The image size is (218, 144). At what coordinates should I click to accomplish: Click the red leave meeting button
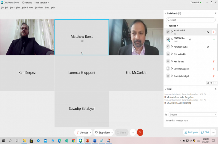[140, 132]
